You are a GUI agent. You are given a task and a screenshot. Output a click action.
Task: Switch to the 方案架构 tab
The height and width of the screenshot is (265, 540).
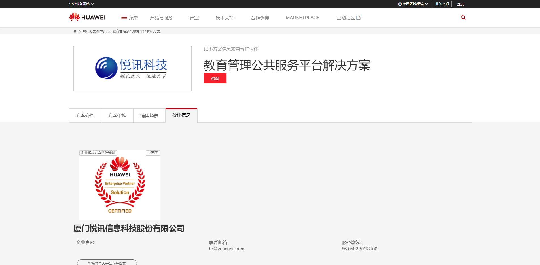(x=117, y=115)
